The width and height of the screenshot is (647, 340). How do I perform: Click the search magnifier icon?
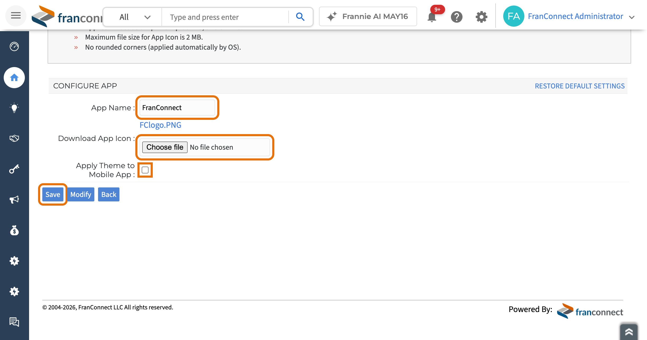[300, 17]
